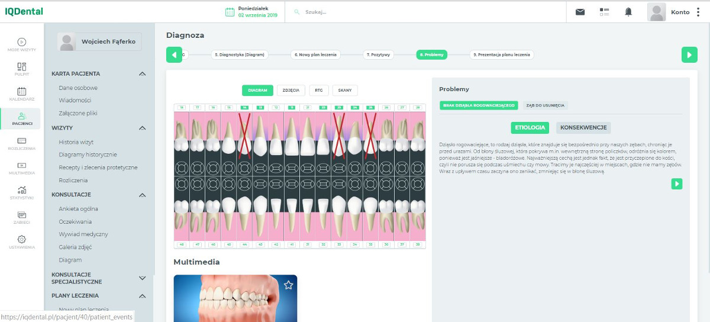This screenshot has height=322, width=710.
Task: Click the small green arrow under problem description
Action: tap(676, 184)
